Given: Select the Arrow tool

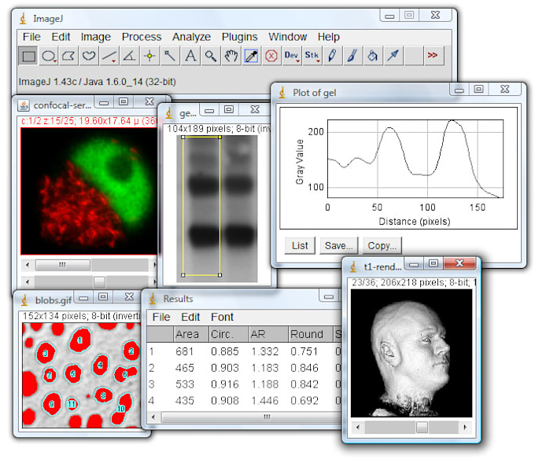Looking at the screenshot, I should [x=393, y=56].
